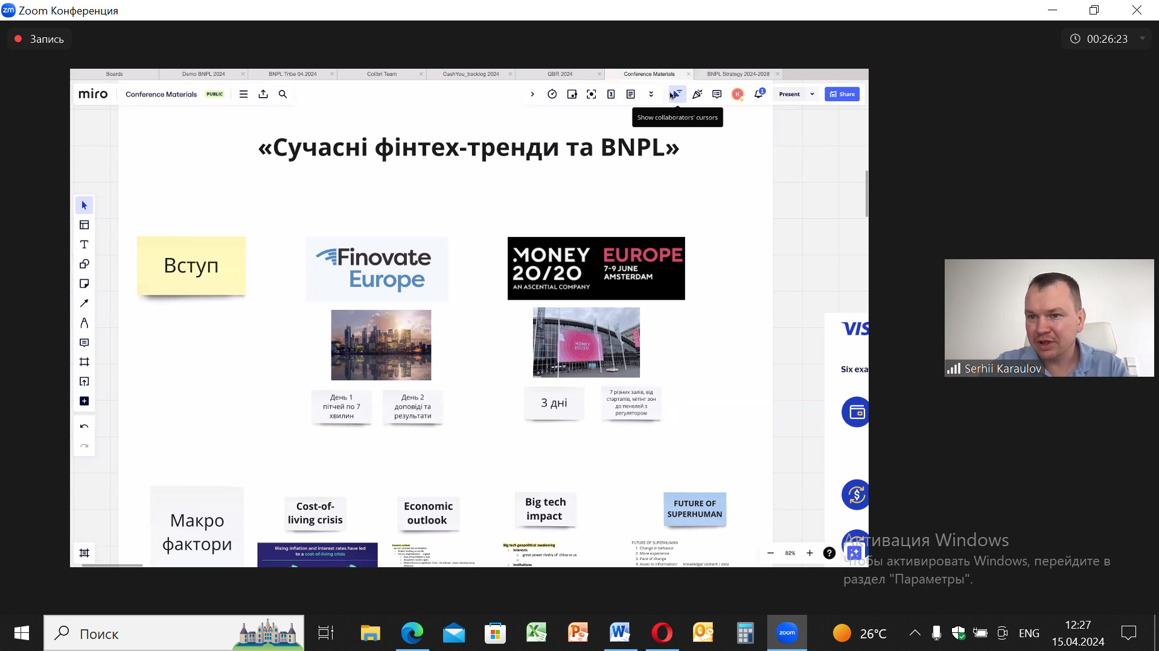
Task: Open Miro board search magnifier
Action: 283,95
